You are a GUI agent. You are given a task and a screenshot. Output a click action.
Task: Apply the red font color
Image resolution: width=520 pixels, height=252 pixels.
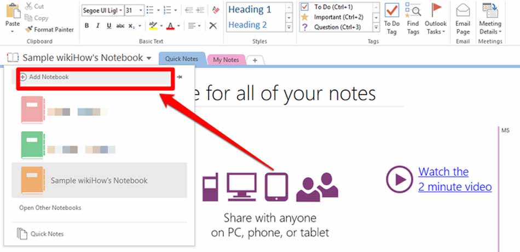pyautogui.click(x=170, y=26)
